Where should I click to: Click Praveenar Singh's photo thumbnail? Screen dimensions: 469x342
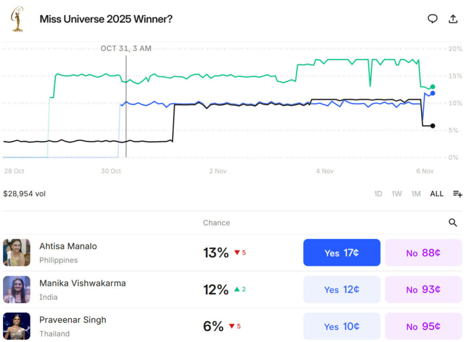pos(16,326)
